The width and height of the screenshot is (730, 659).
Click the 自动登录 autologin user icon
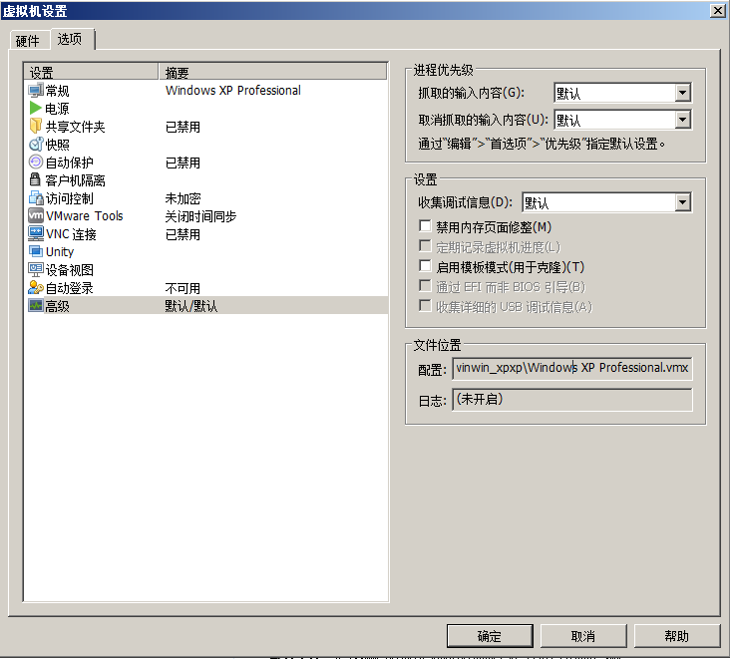[35, 287]
